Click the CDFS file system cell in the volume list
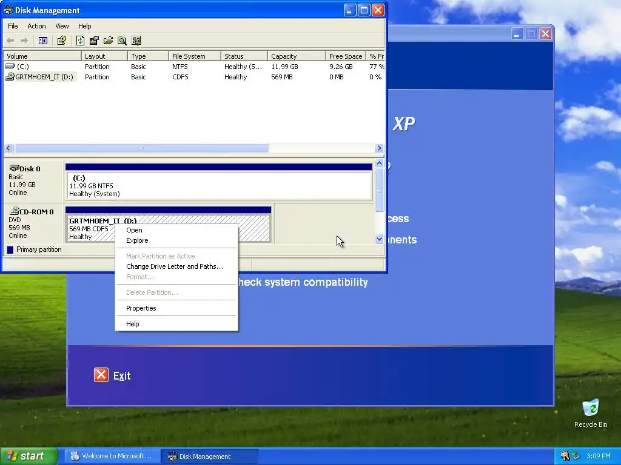 click(x=180, y=77)
